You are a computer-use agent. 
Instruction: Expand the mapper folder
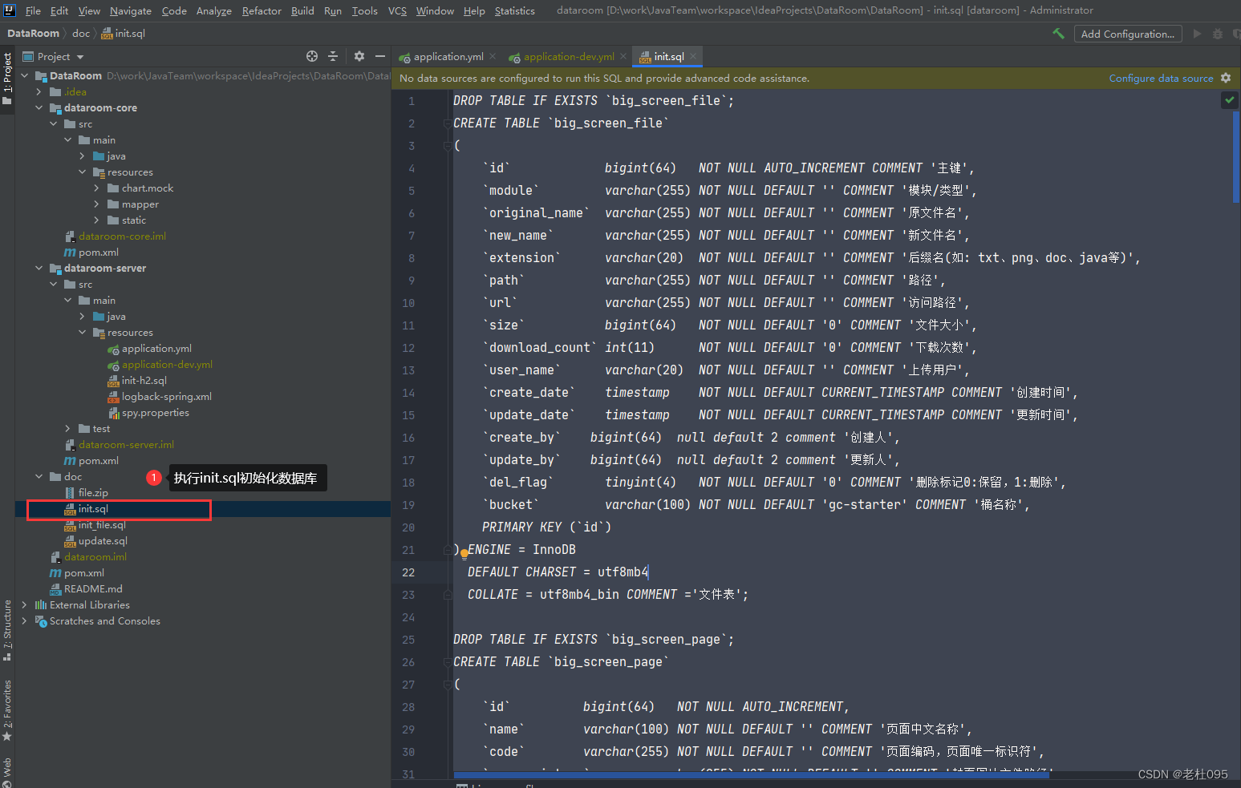96,204
